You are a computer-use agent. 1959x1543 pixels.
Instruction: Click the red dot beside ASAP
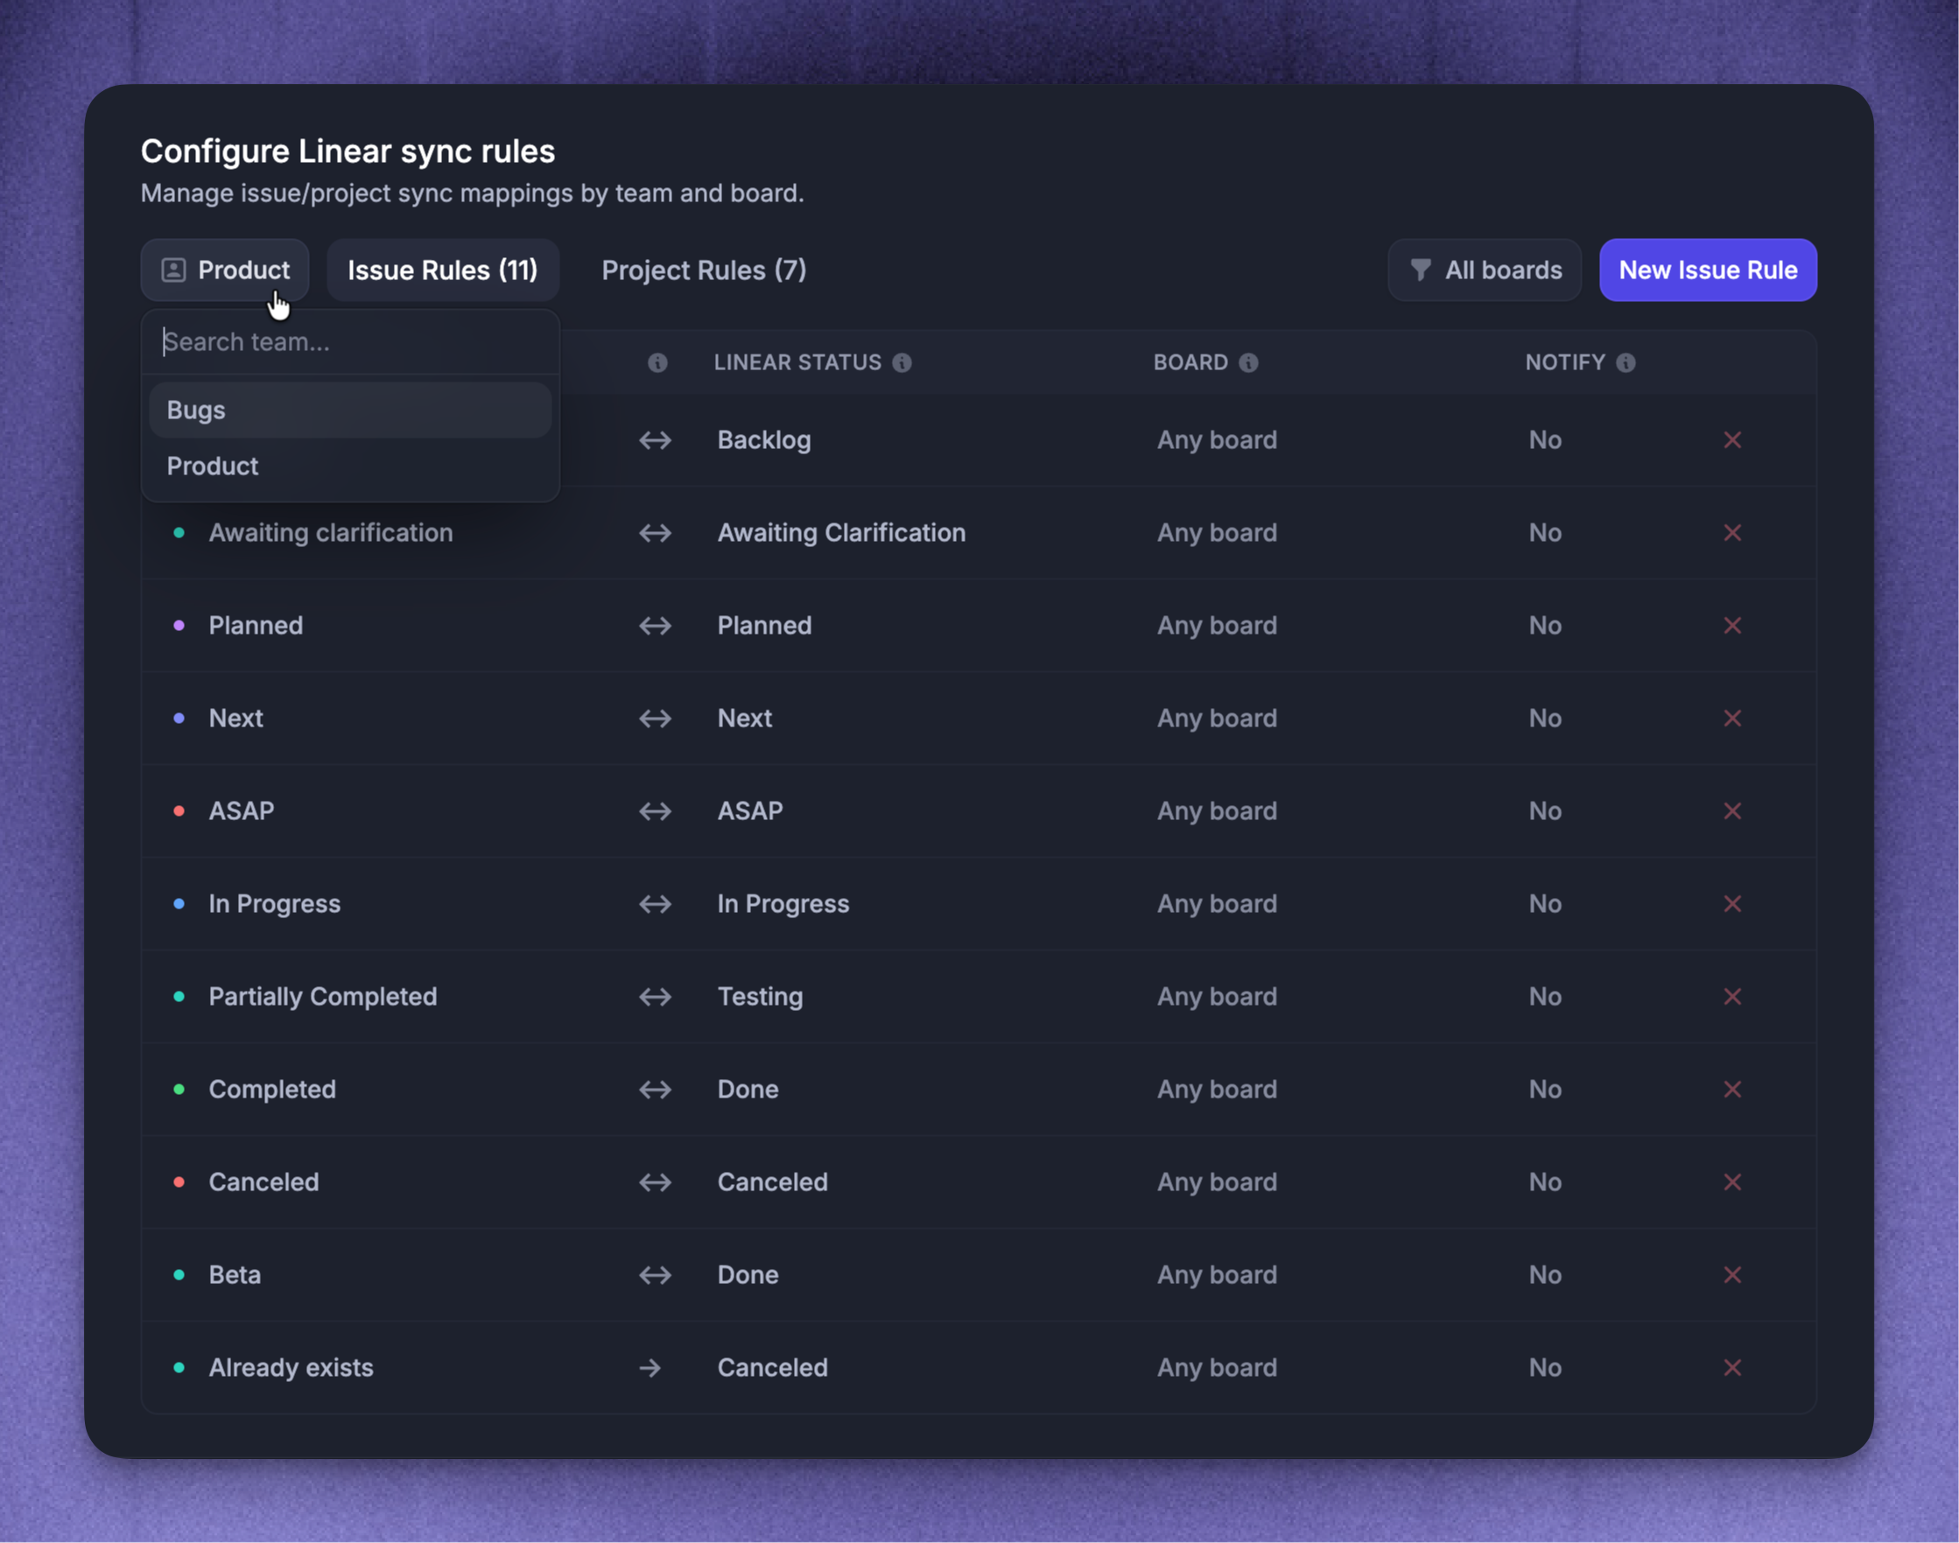[179, 811]
